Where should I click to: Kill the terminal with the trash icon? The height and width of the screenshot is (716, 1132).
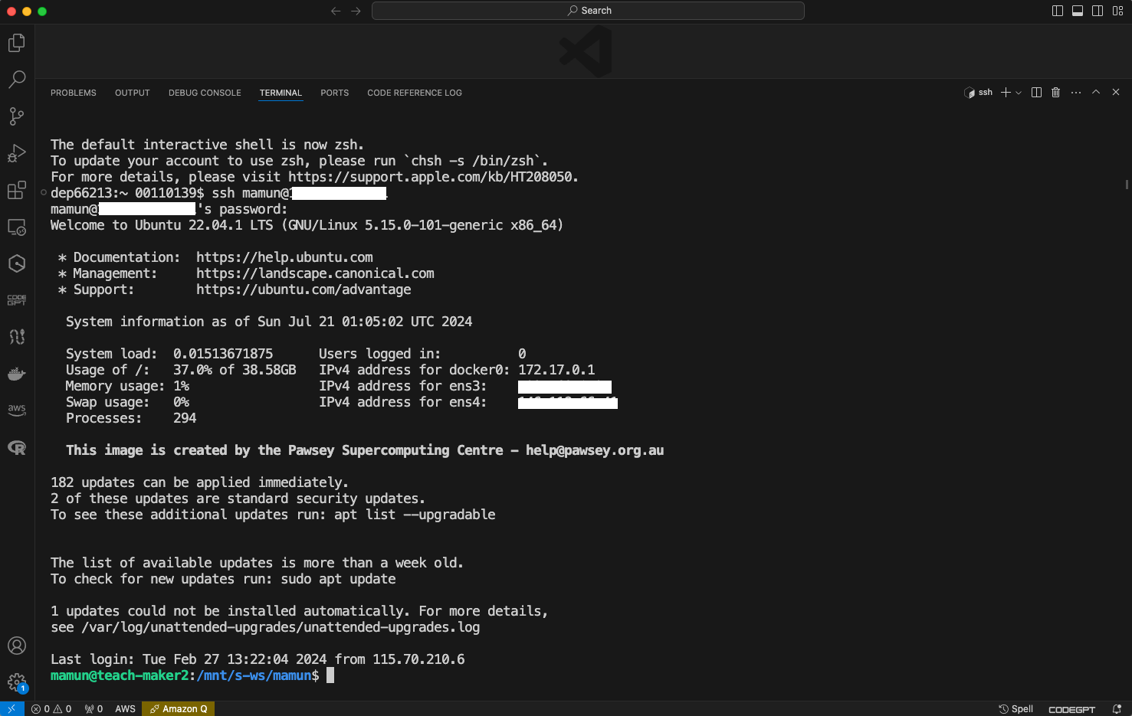pos(1055,92)
